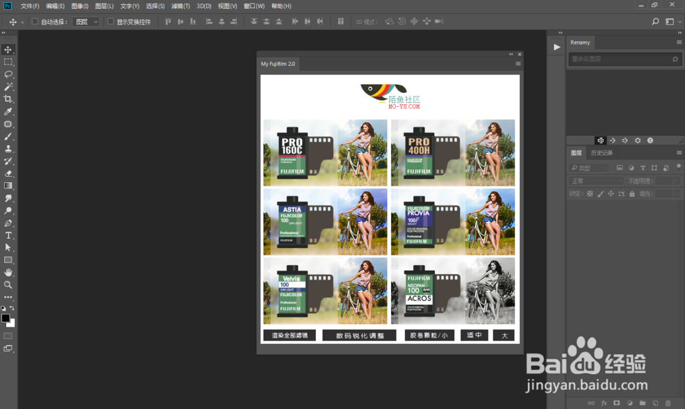
Task: Open Renamy help question icon
Action: click(x=650, y=140)
